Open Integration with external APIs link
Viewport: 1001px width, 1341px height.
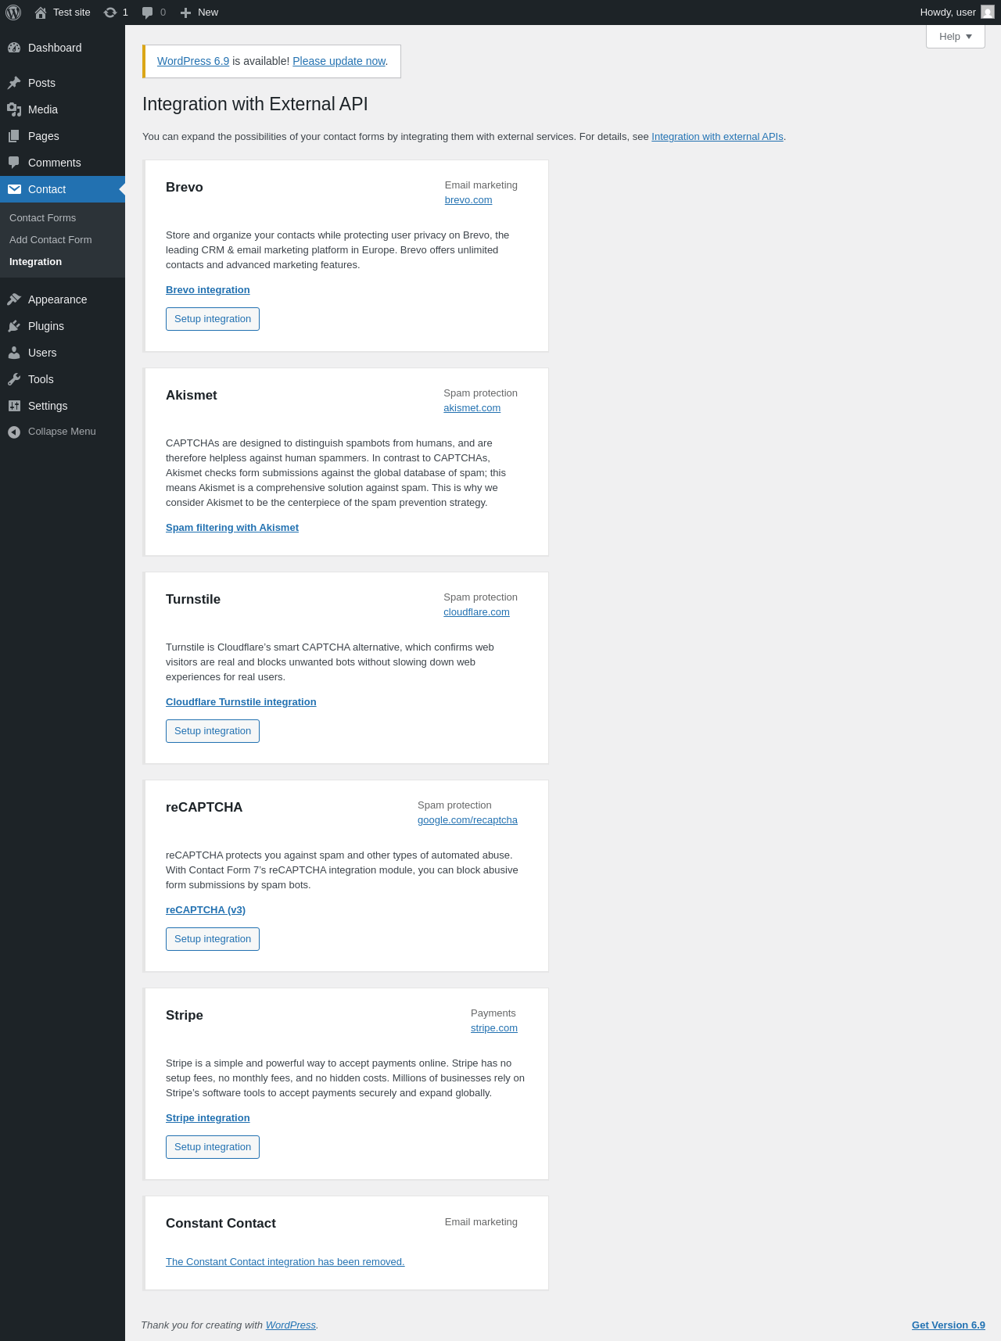717,137
